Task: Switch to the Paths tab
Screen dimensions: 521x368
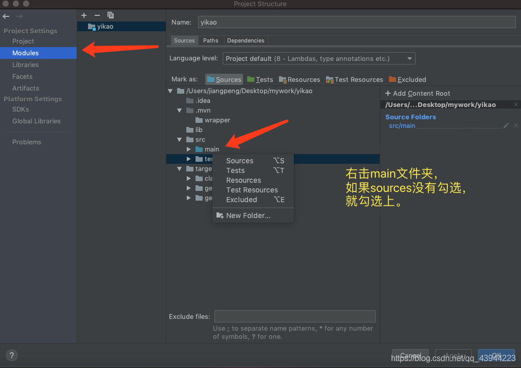Action: 210,40
